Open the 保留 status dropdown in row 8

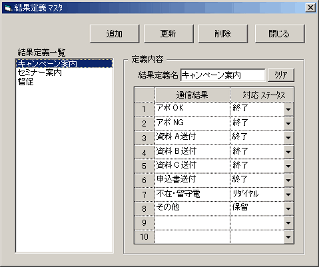click(288, 209)
